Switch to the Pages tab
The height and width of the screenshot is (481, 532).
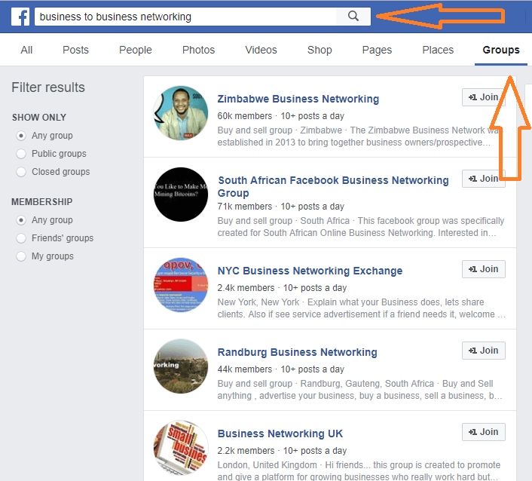click(377, 50)
